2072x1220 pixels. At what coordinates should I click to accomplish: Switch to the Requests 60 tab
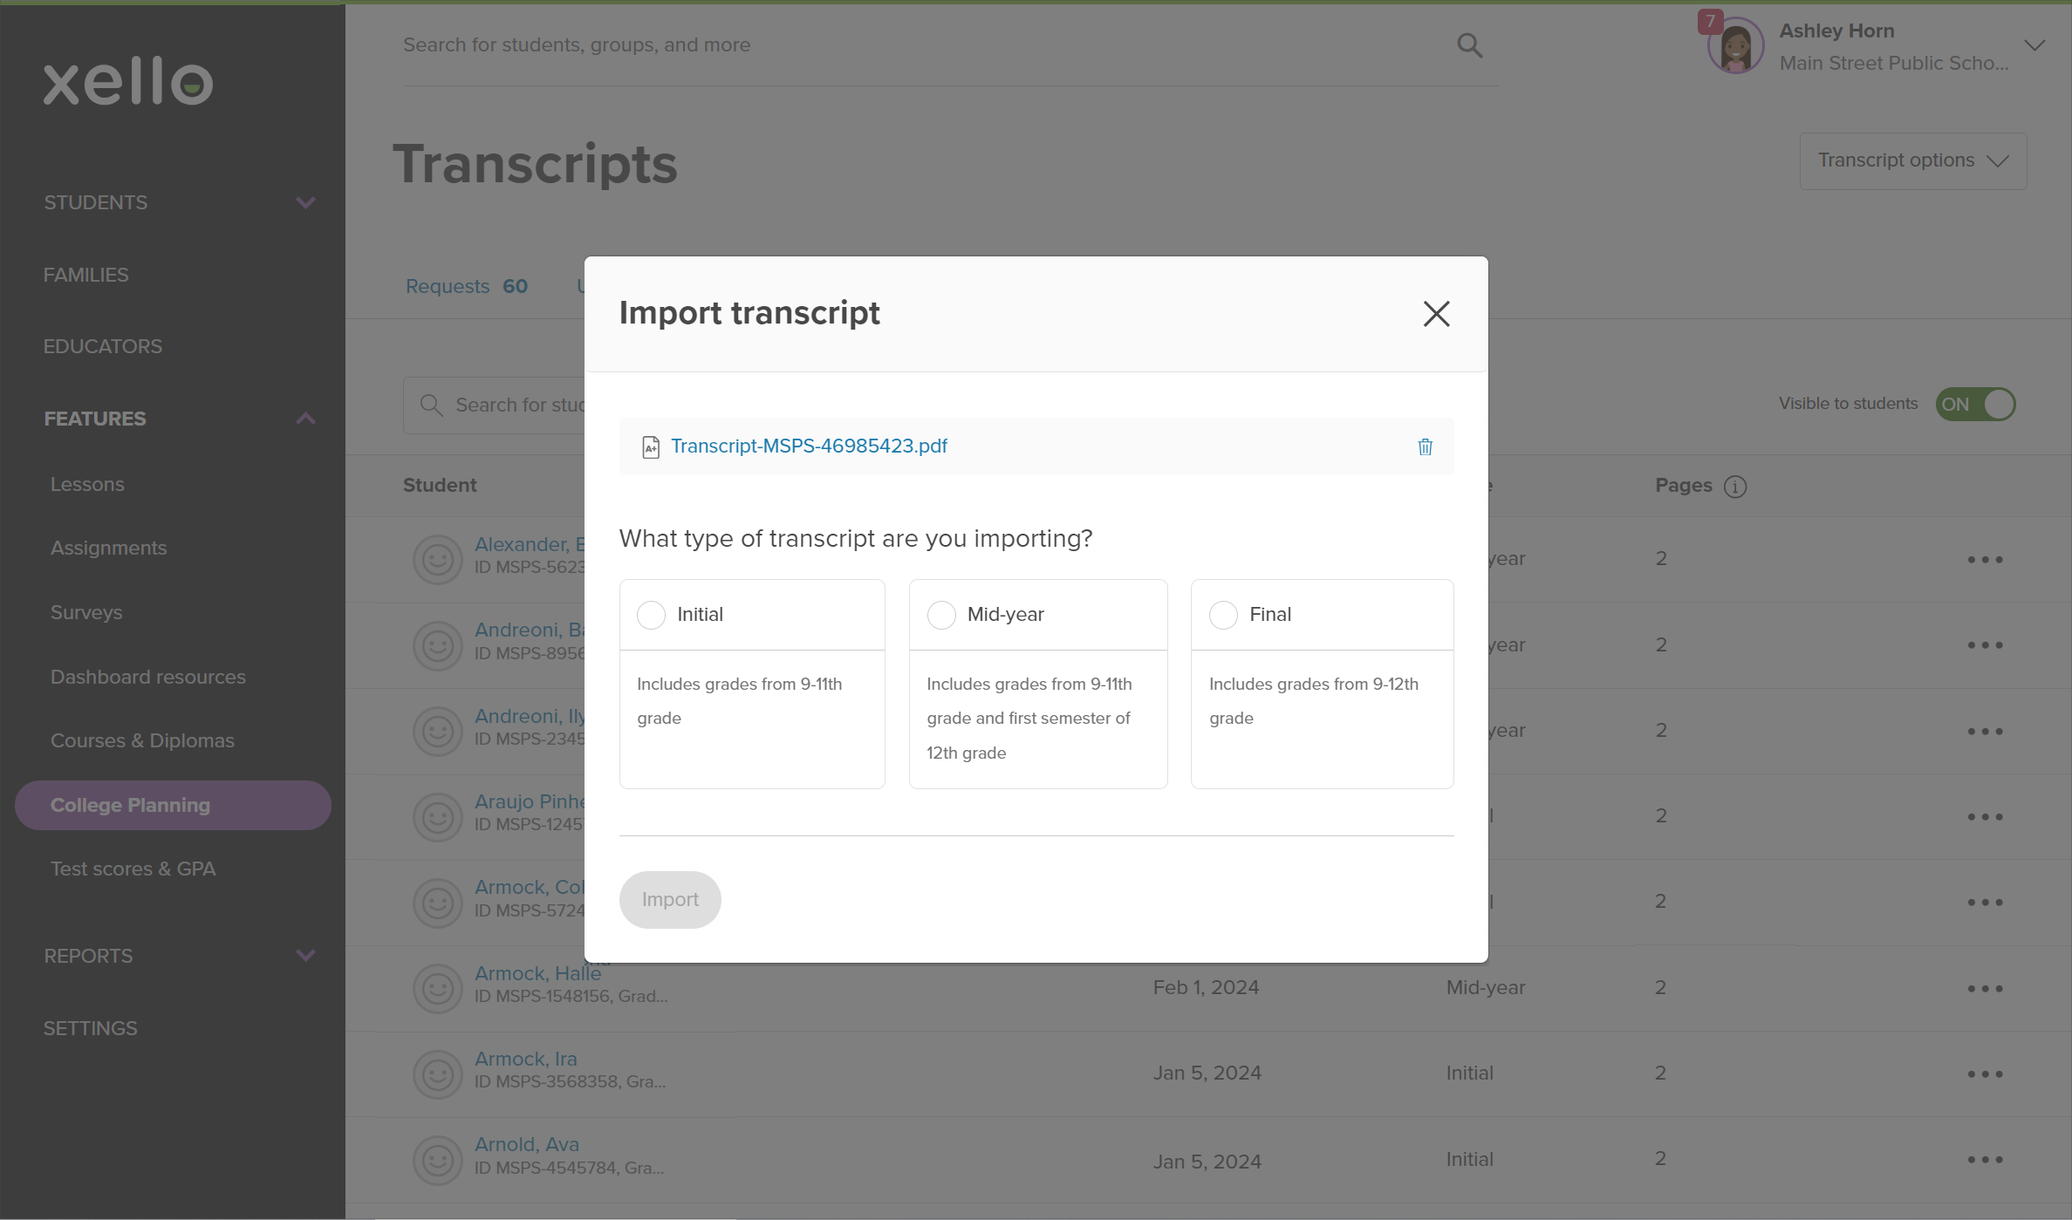467,286
